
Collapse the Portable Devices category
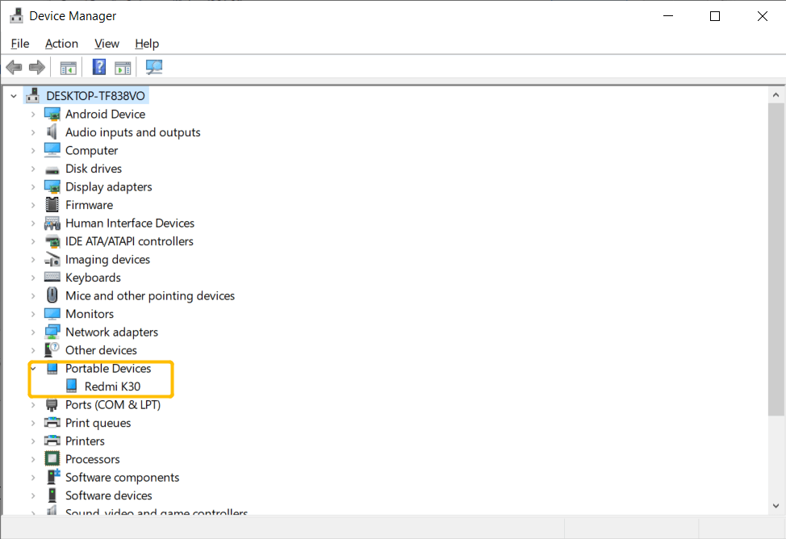(33, 368)
